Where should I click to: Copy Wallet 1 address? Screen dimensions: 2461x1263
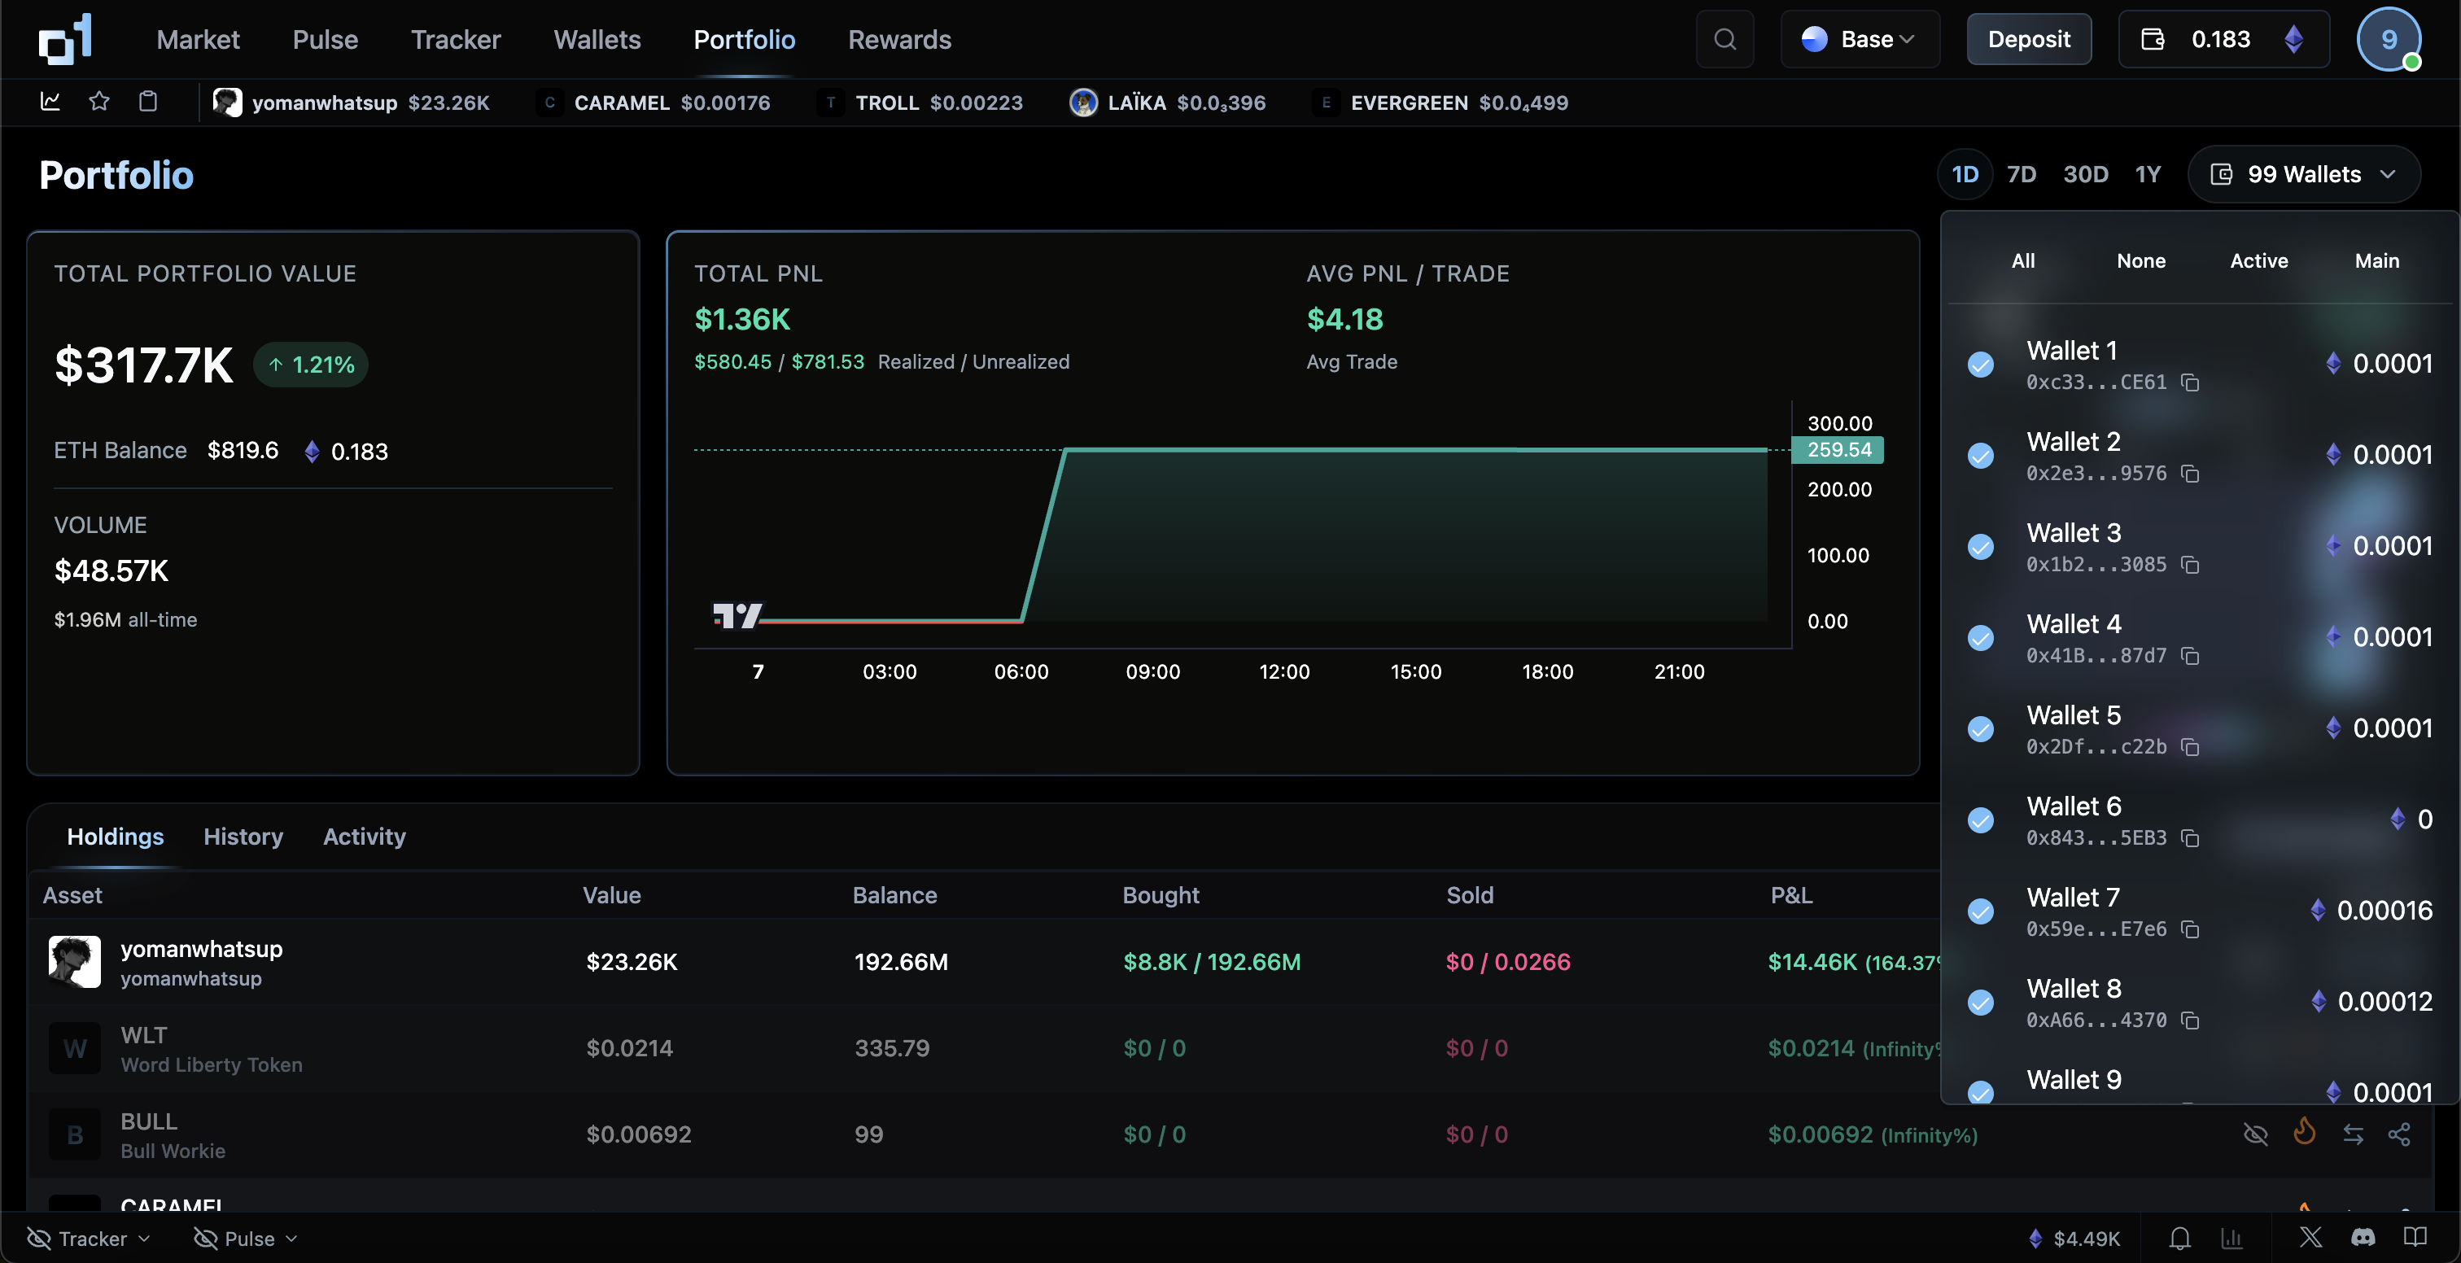point(2191,383)
